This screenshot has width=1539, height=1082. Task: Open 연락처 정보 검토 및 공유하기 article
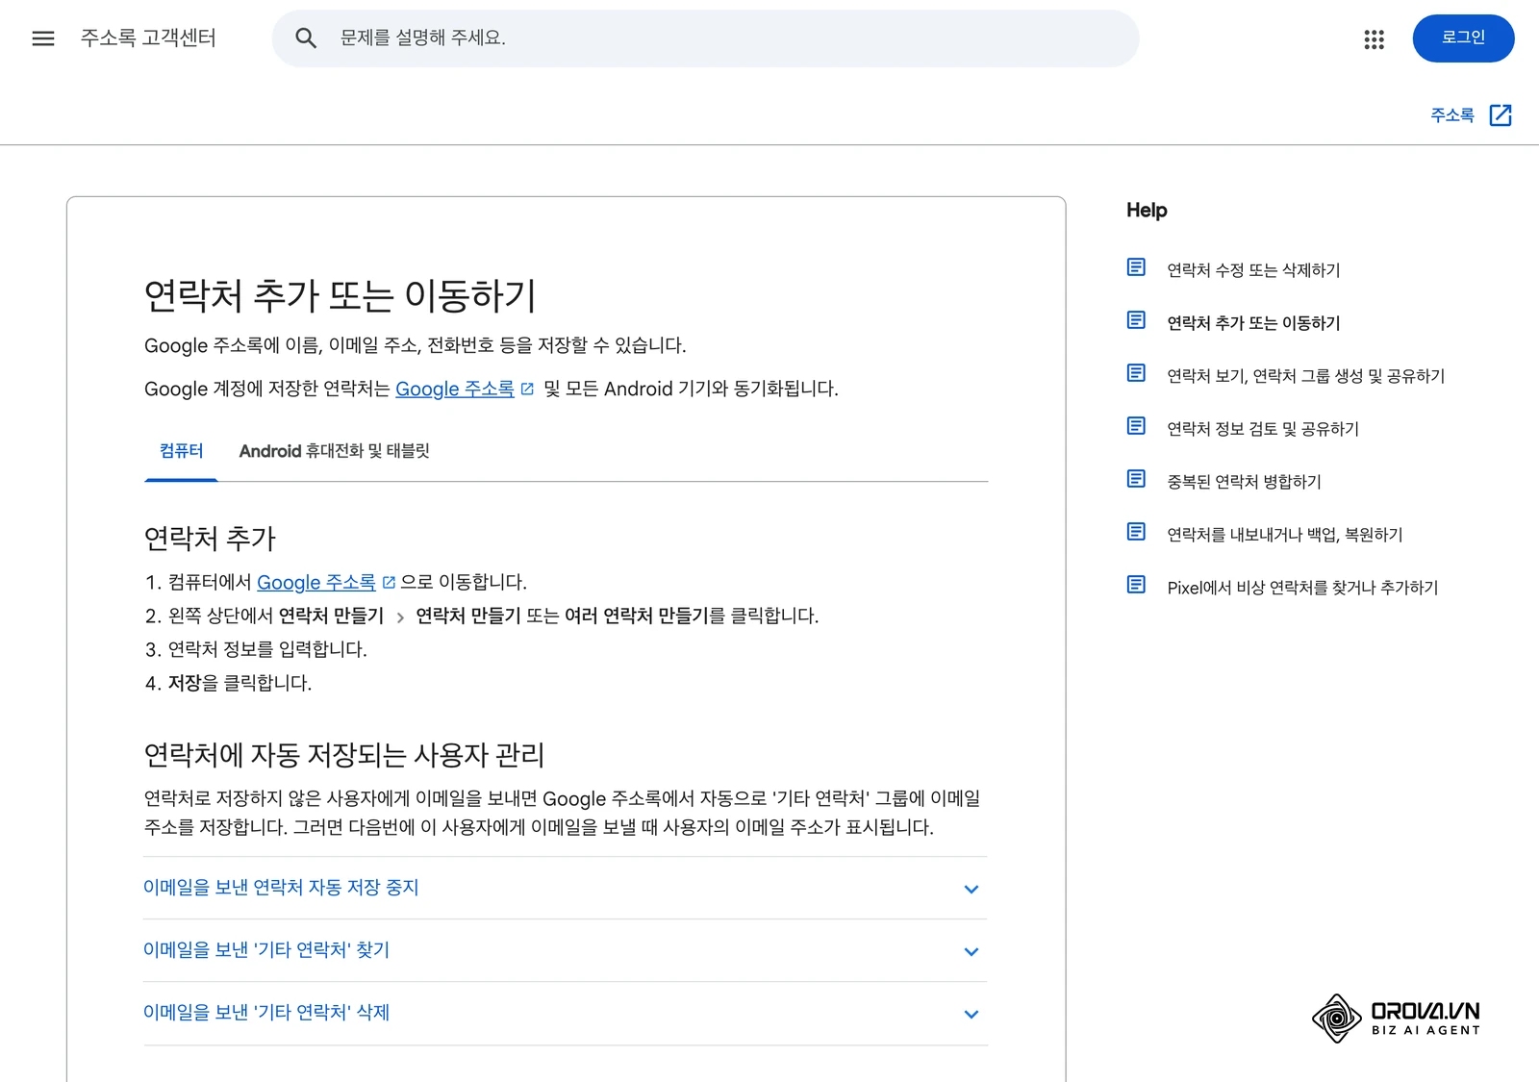click(1263, 429)
